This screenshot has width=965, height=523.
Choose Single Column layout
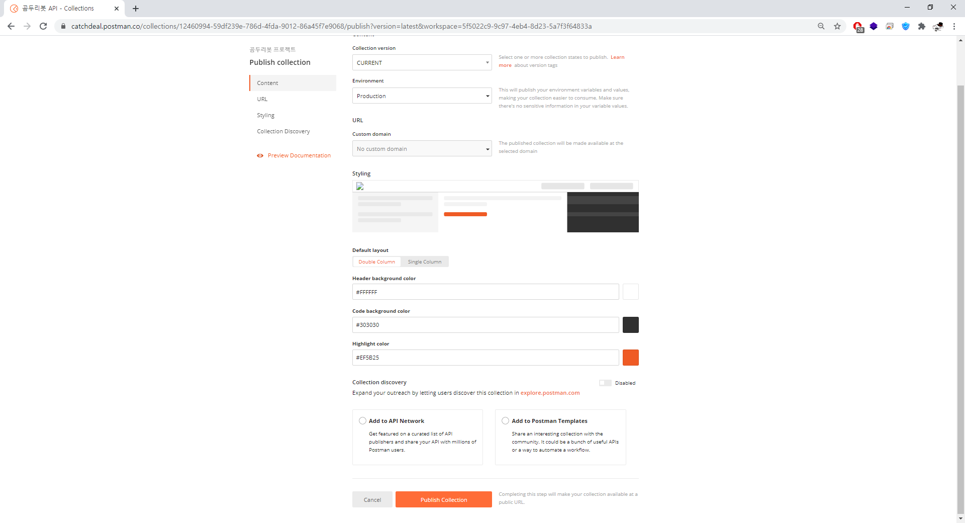click(x=425, y=262)
